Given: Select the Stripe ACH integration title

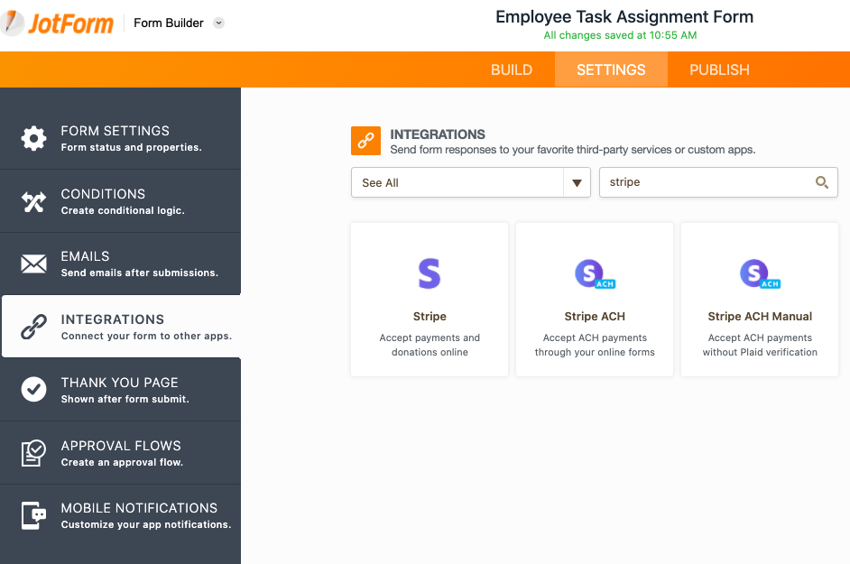Looking at the screenshot, I should click(595, 316).
